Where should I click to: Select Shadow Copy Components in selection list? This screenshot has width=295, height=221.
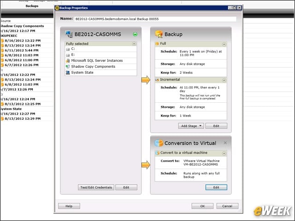(x=101, y=66)
